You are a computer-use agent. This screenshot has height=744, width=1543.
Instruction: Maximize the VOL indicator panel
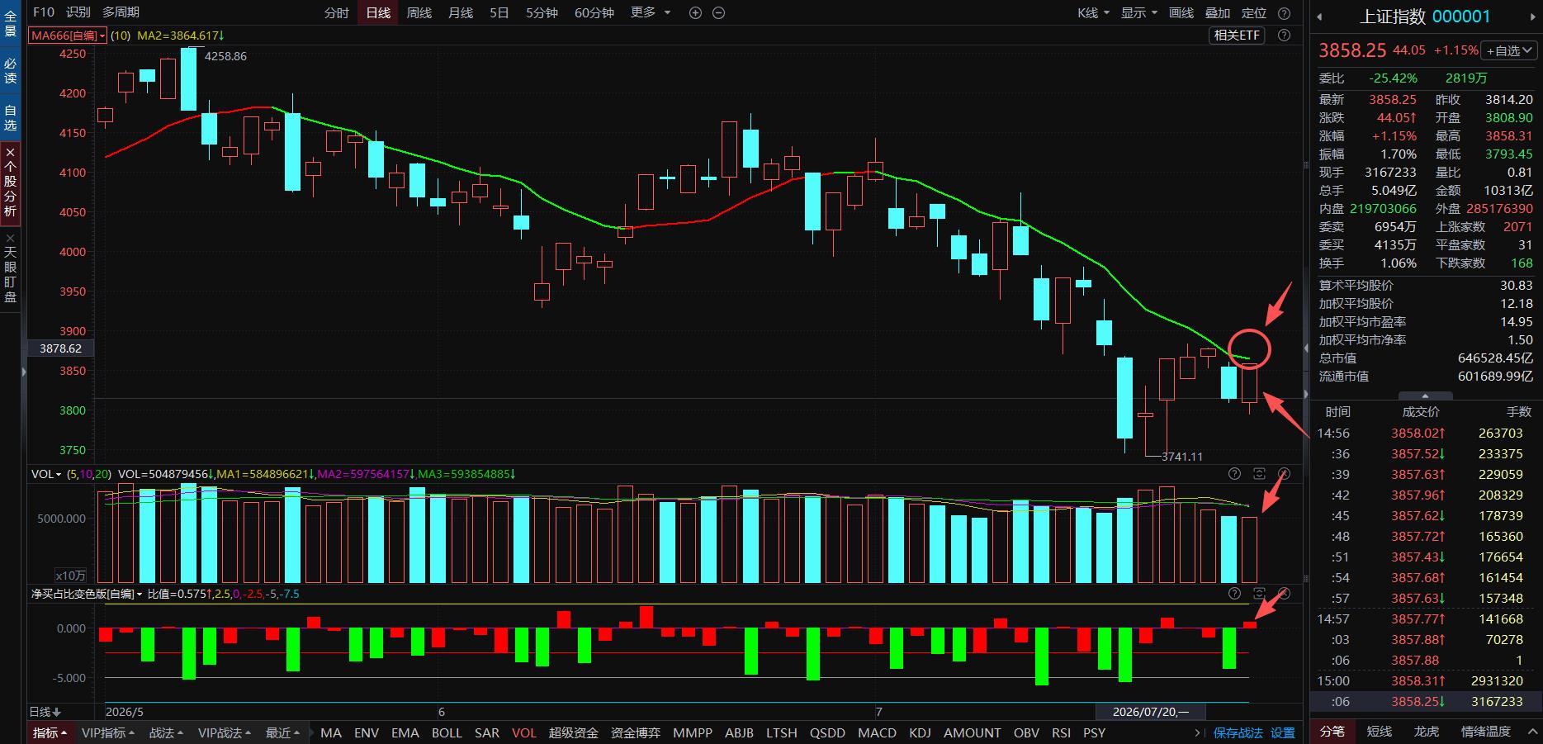click(x=1259, y=474)
